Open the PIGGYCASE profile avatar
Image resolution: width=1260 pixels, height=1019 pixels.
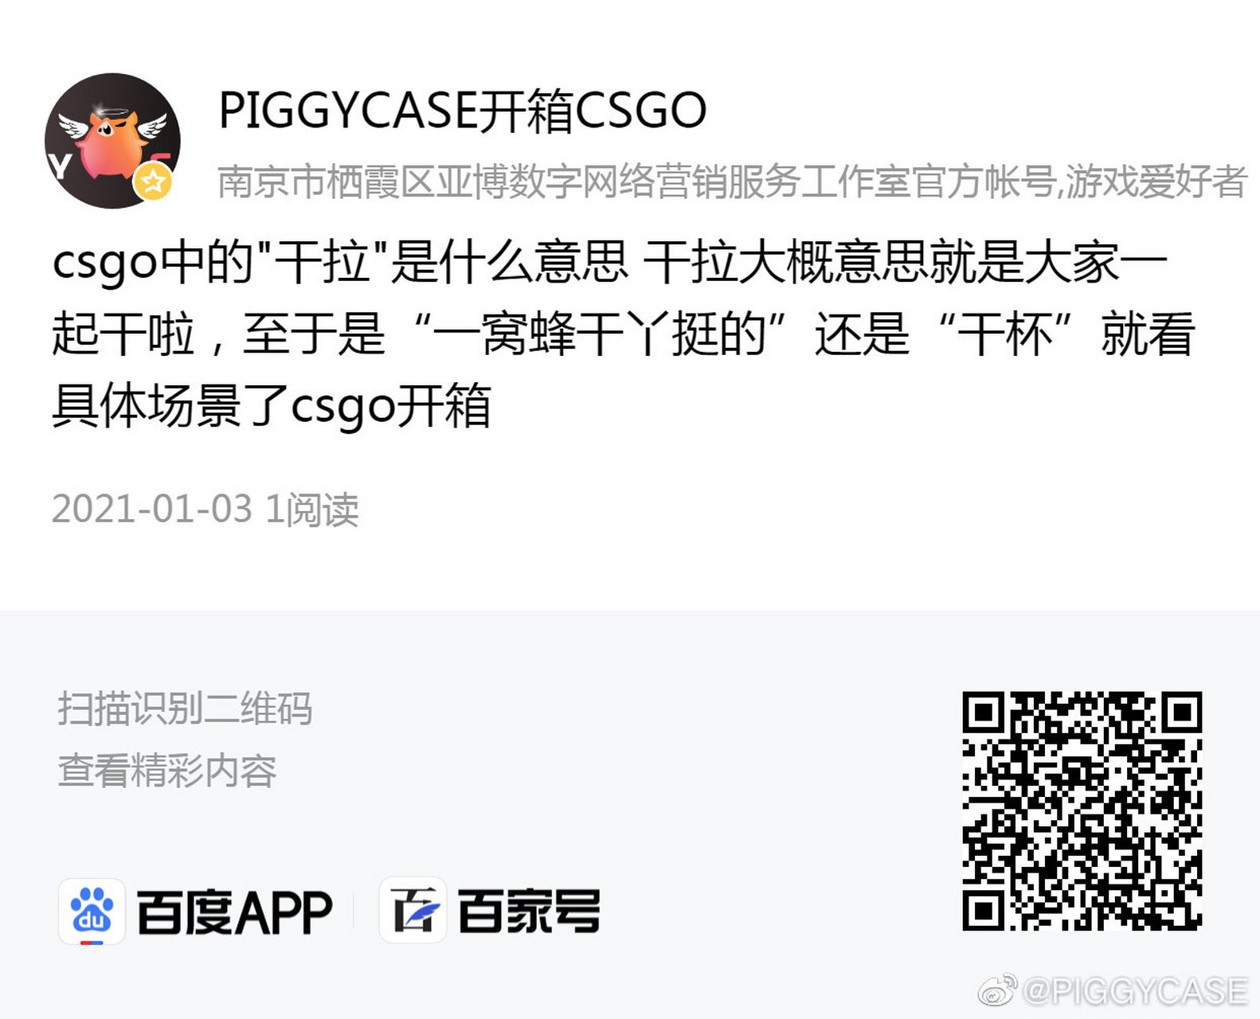(x=112, y=141)
